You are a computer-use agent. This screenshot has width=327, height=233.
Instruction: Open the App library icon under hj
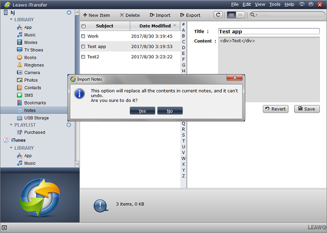tap(20, 27)
